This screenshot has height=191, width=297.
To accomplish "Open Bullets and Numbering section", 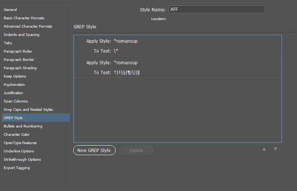I will point(36,126).
